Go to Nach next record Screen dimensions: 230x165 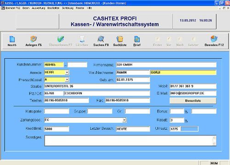click(180, 39)
